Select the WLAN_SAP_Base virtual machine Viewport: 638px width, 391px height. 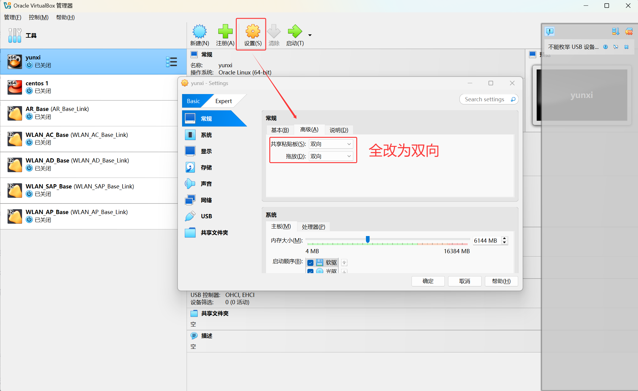(89, 191)
